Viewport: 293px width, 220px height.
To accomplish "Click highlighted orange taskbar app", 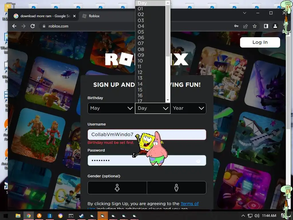I will (x=102, y=216).
